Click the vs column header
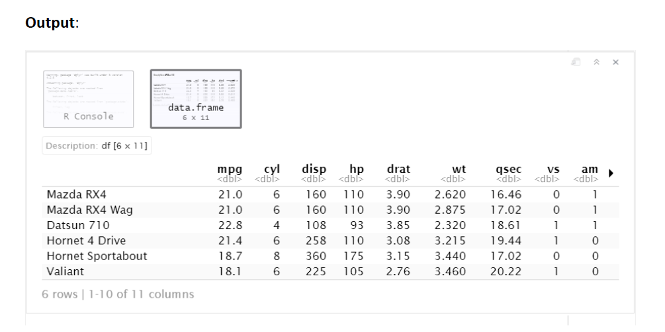This screenshot has width=665, height=332. coord(547,174)
